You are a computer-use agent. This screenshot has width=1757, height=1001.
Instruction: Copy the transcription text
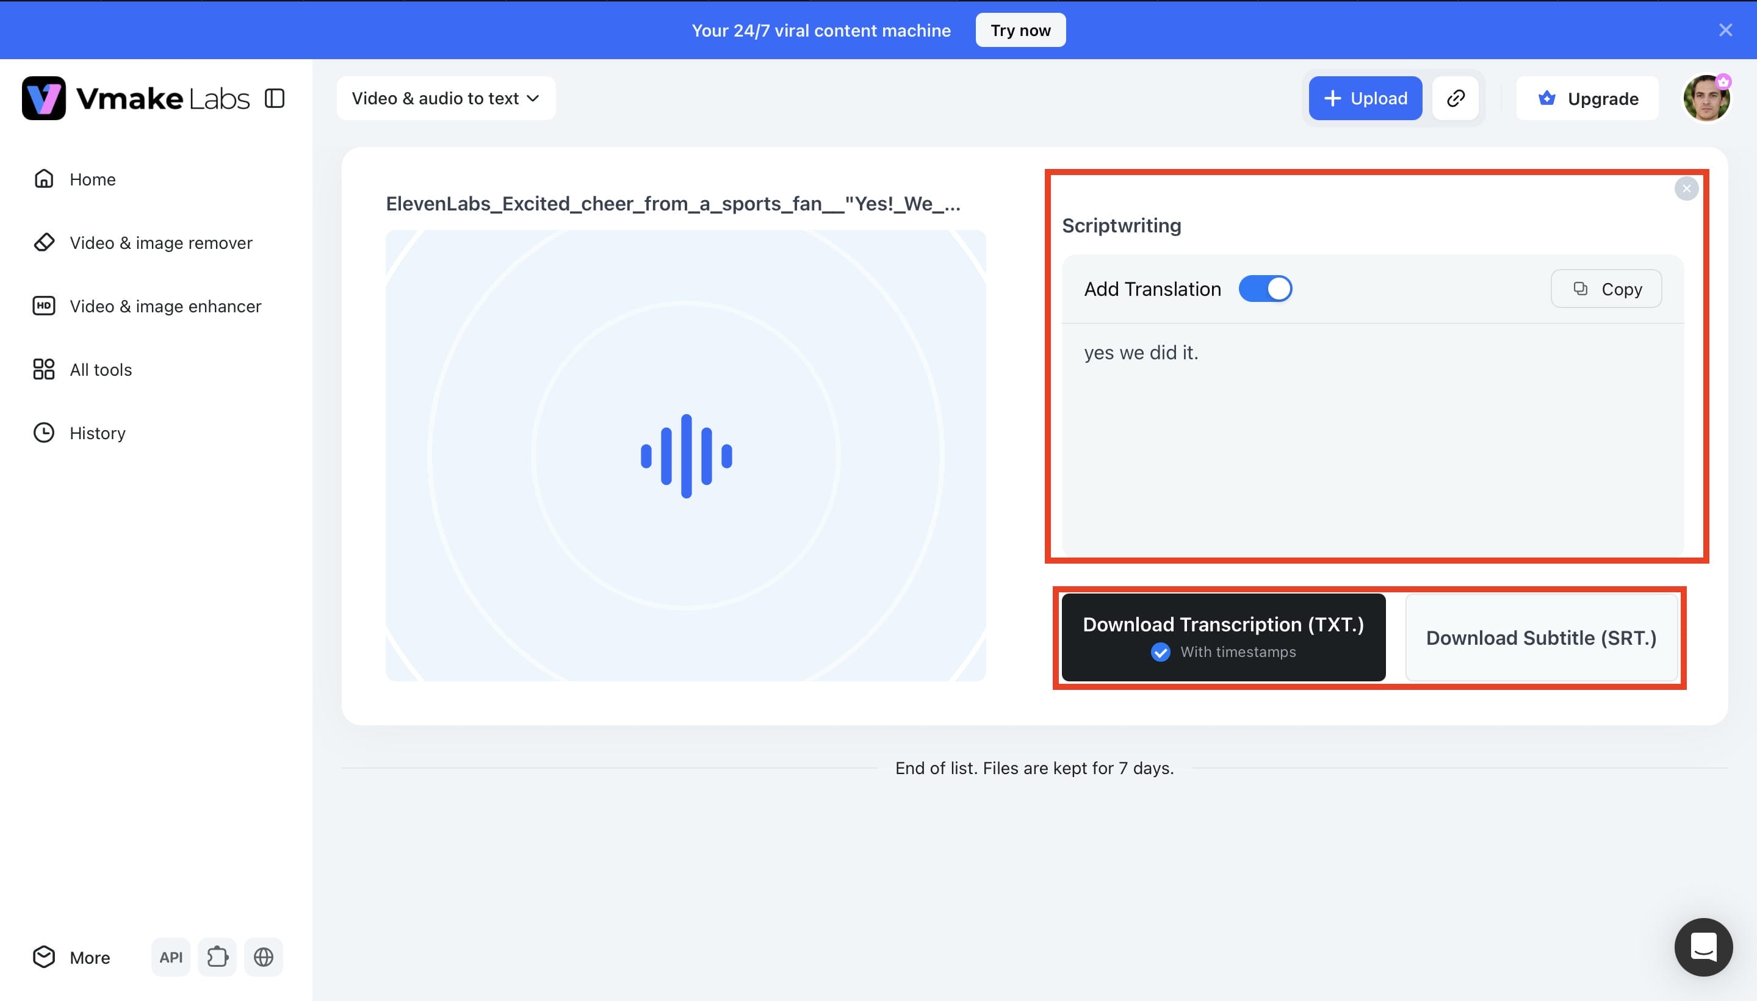pyautogui.click(x=1606, y=289)
